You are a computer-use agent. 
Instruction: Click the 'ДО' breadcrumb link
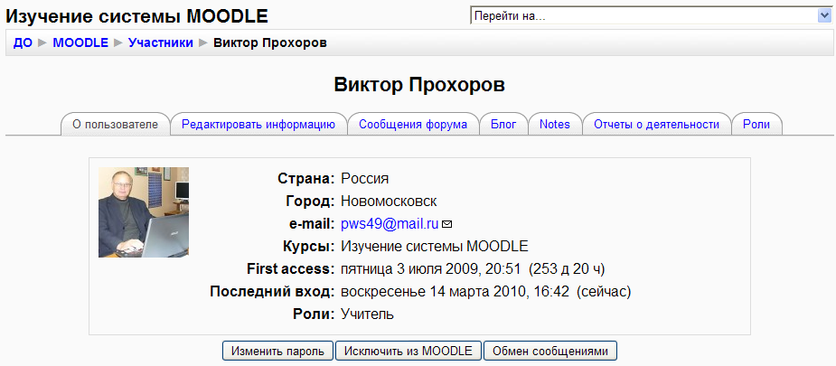coord(23,43)
